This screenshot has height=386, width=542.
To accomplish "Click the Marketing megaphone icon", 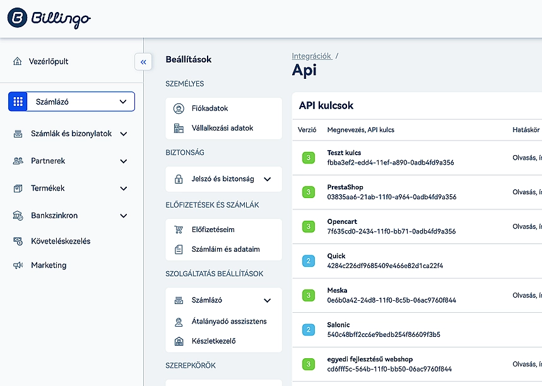I will [x=18, y=266].
